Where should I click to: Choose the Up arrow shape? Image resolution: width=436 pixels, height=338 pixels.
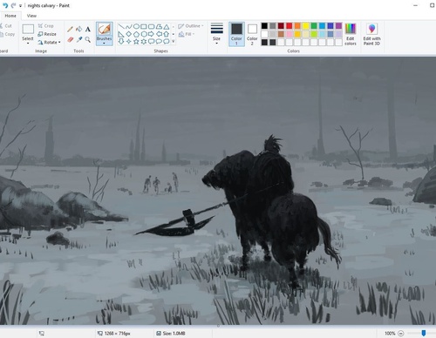[x=167, y=34]
